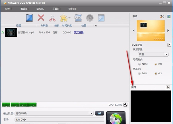Screen dimensions: 173x124
Task: Click the chapter list icon in toolbar
Action: click(101, 18)
